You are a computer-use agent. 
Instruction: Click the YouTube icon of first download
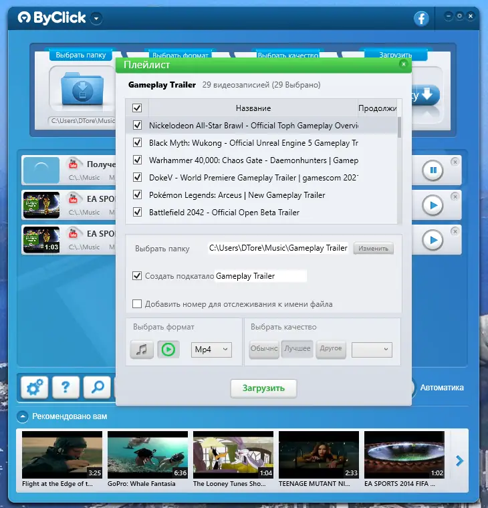pos(74,163)
